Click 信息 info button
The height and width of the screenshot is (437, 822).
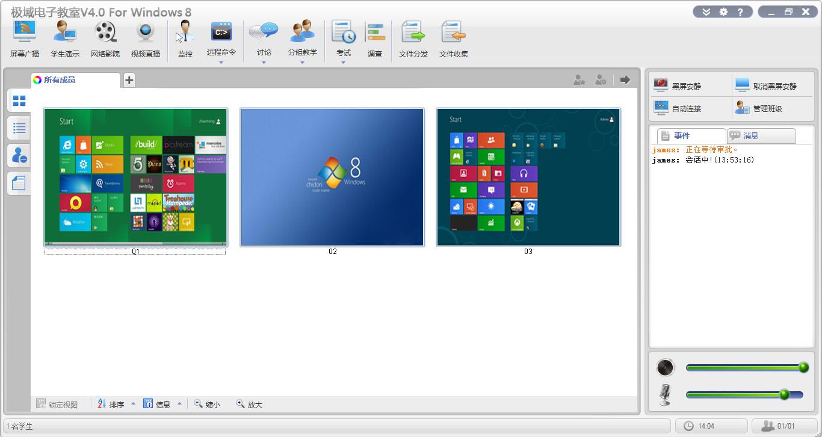[x=157, y=404]
